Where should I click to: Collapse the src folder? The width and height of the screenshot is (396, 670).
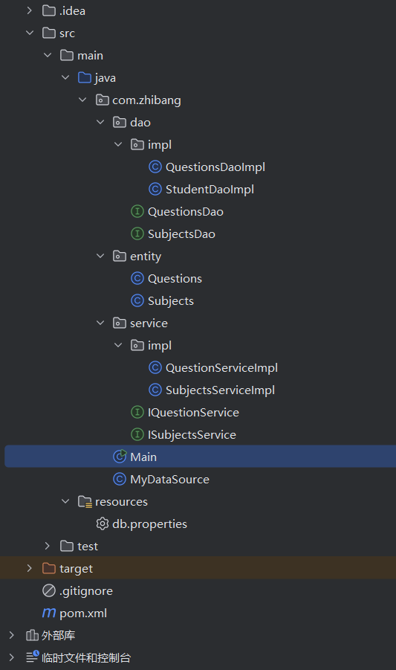[x=30, y=33]
